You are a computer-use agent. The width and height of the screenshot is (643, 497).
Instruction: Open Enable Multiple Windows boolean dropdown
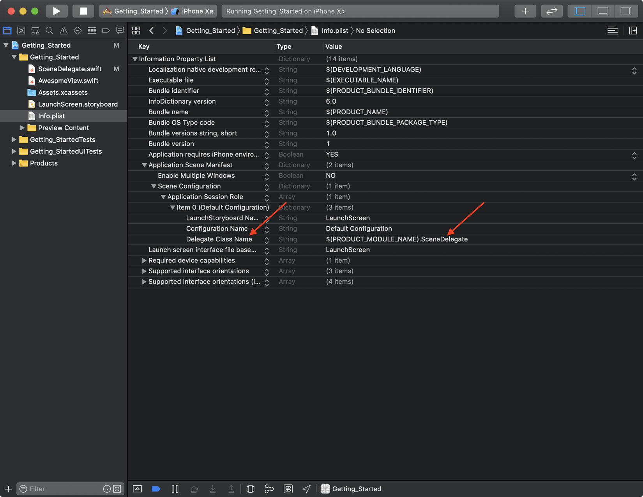pyautogui.click(x=634, y=176)
